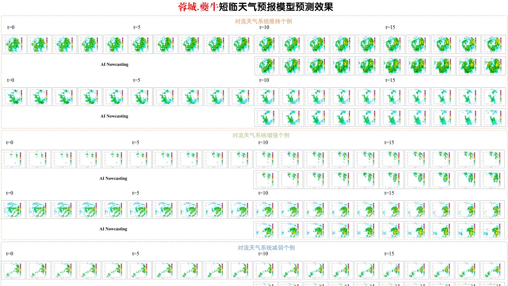Open the t=0 radar image of the second 增强 case

pos(13,209)
